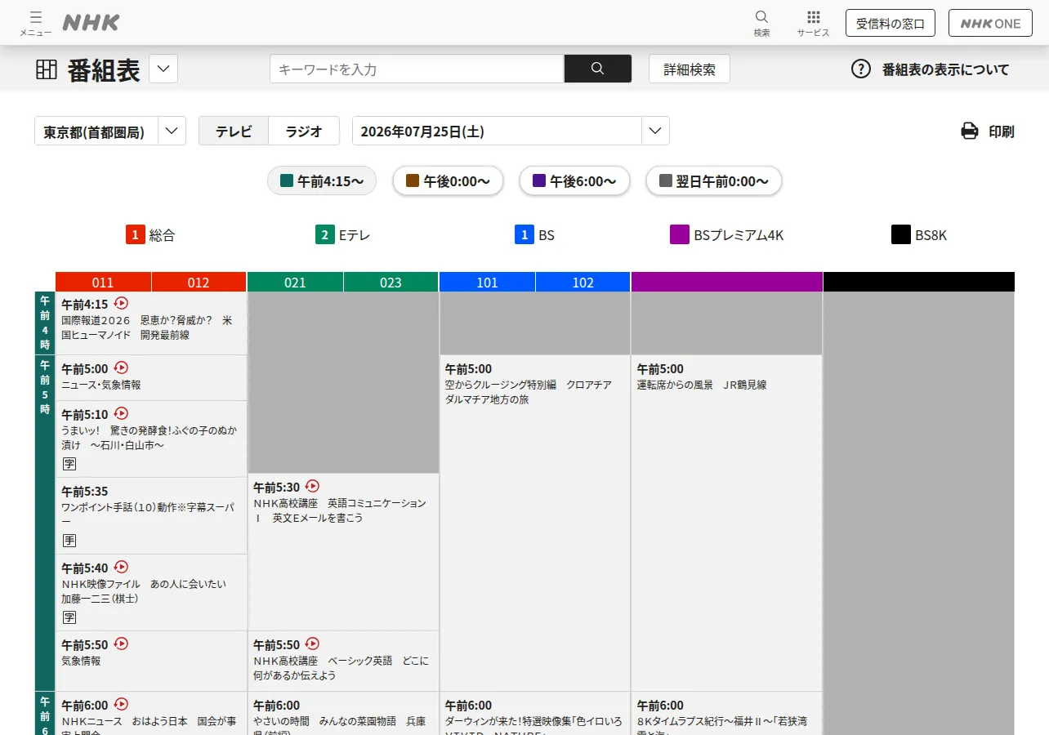
Task: Click the blue 1 BS channel icon
Action: coord(524,235)
